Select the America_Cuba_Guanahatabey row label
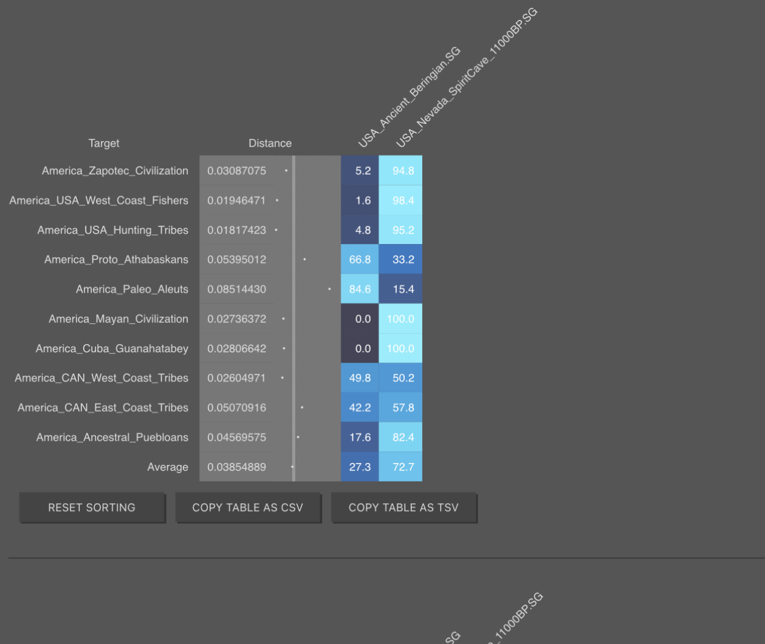The width and height of the screenshot is (765, 644). 112,348
